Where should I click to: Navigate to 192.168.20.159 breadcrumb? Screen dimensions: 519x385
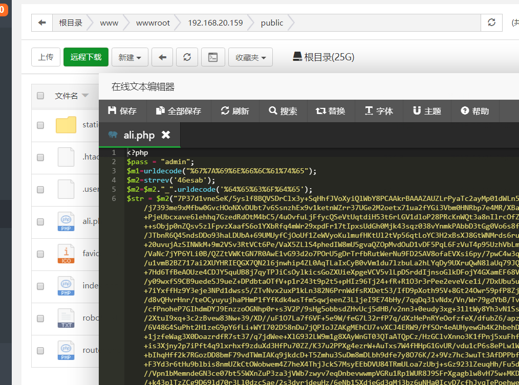(215, 23)
